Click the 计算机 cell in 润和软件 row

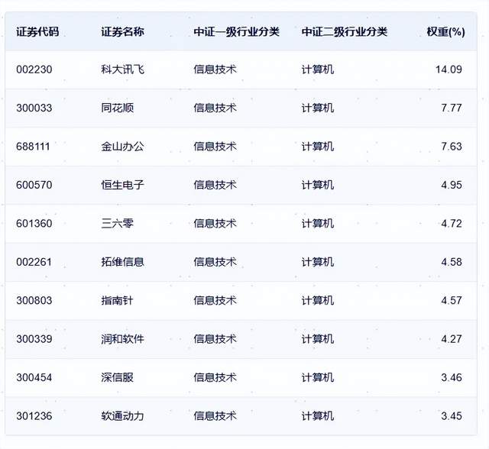point(317,339)
